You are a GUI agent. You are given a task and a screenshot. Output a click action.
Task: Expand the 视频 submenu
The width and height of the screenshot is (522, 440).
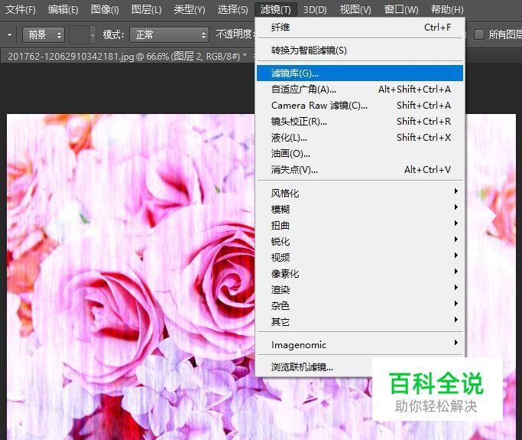tap(360, 257)
